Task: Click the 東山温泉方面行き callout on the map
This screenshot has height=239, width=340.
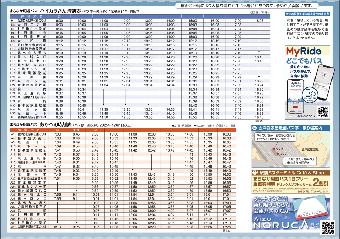Action: click(x=300, y=161)
